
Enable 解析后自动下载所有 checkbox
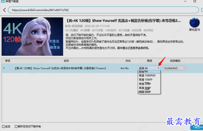pyautogui.click(x=16, y=126)
